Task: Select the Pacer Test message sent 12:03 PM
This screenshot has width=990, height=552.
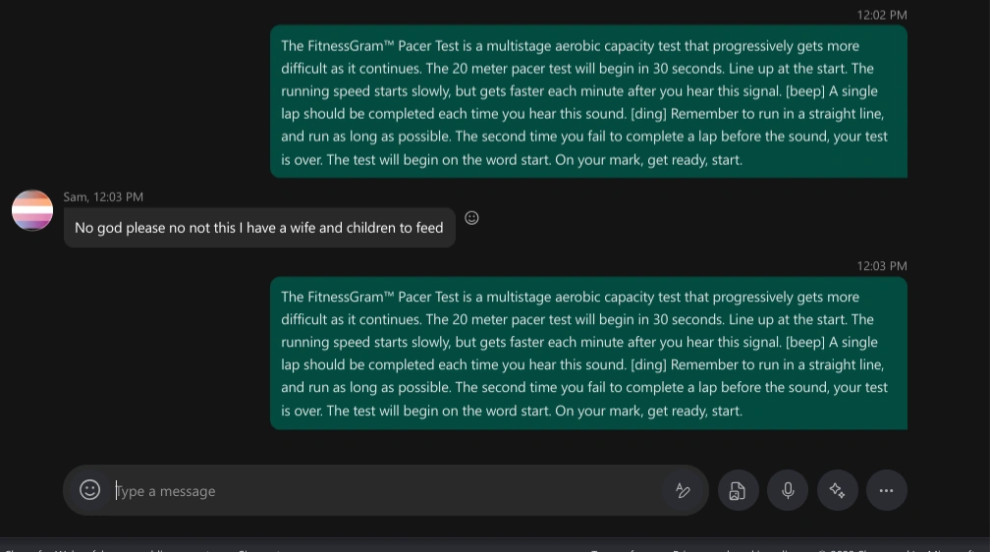Action: (x=587, y=354)
